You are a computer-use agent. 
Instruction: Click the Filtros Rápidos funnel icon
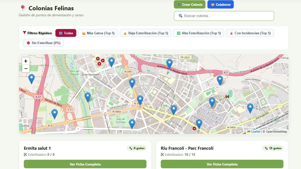click(25, 33)
